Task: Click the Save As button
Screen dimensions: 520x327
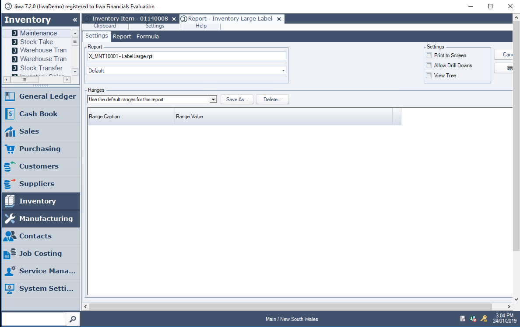Action: tap(237, 100)
